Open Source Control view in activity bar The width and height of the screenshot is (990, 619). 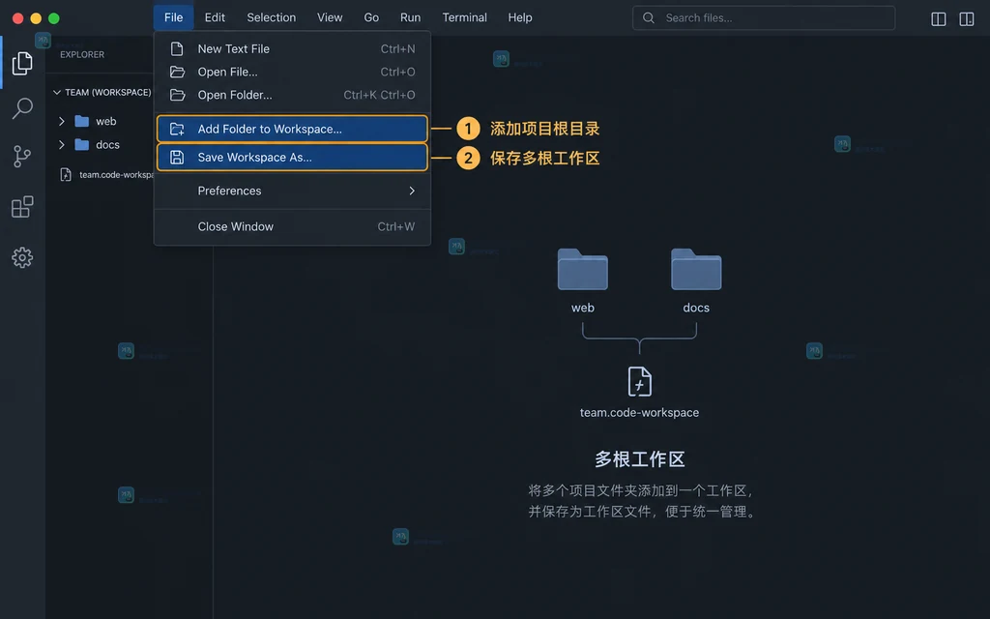[22, 156]
